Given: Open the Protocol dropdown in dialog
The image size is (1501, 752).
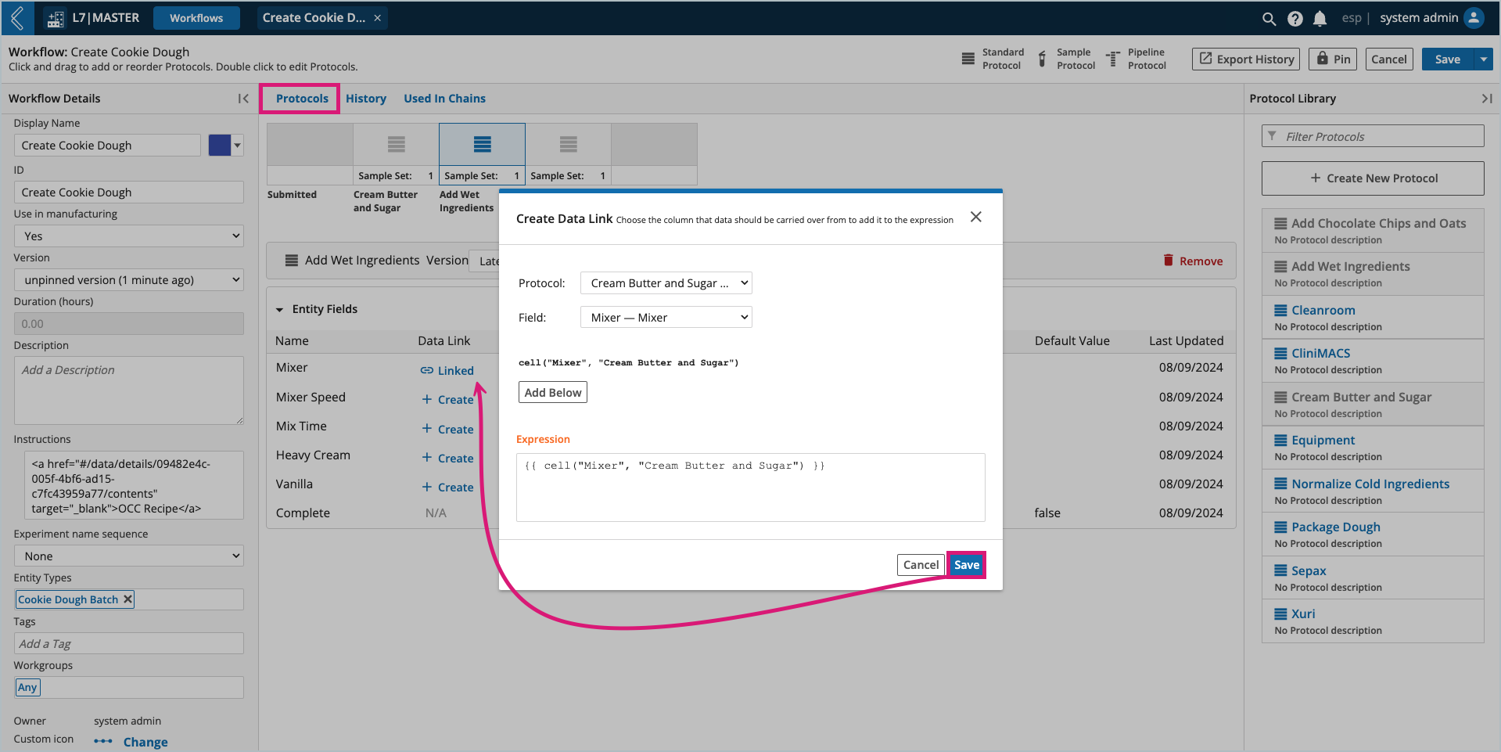Looking at the screenshot, I should (666, 282).
